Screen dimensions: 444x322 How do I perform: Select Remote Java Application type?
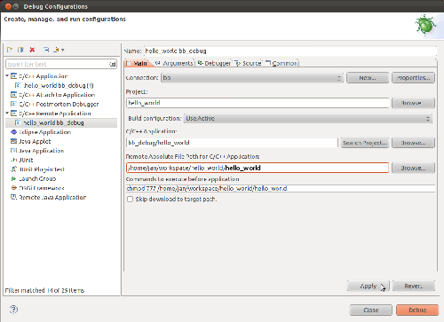coord(52,197)
